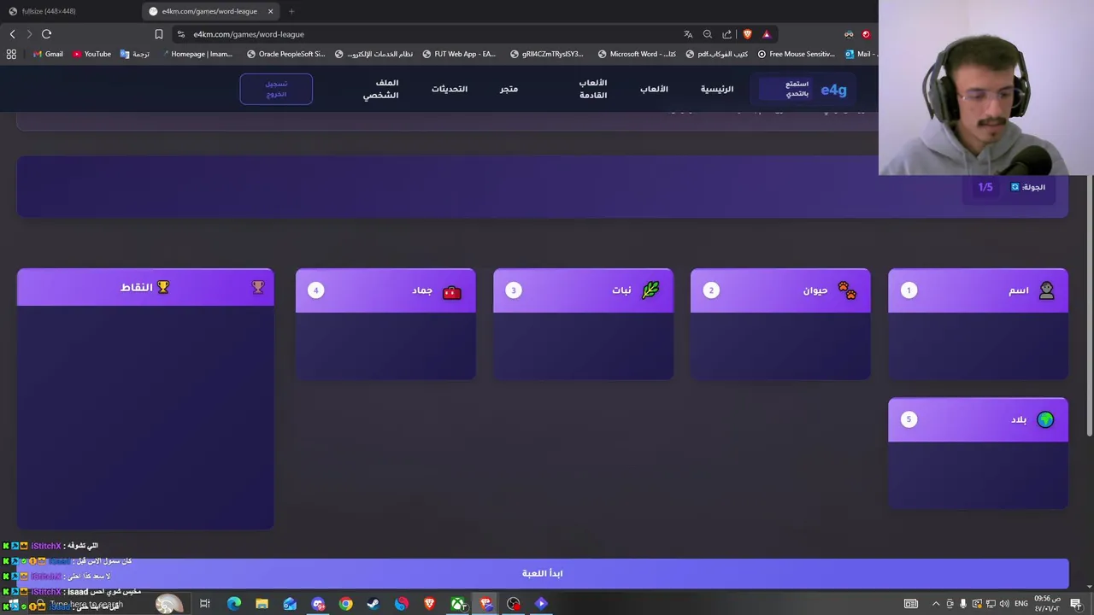Click the zoom magnifier icon in the address bar
Viewport: 1094px width, 615px height.
708,34
